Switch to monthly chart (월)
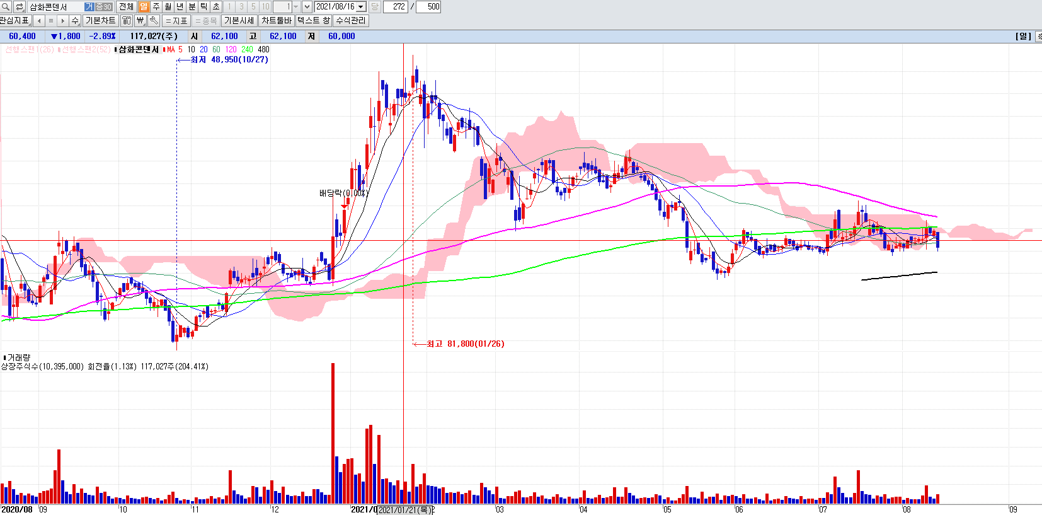Screen dimensions: 1042x515 (x=168, y=7)
